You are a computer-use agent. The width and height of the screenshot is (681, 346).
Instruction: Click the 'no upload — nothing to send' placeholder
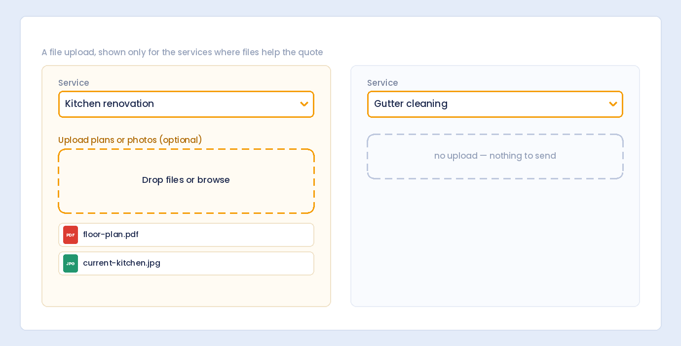coord(495,156)
